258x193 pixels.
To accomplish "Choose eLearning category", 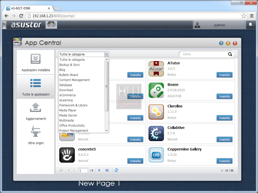I will point(82,100).
